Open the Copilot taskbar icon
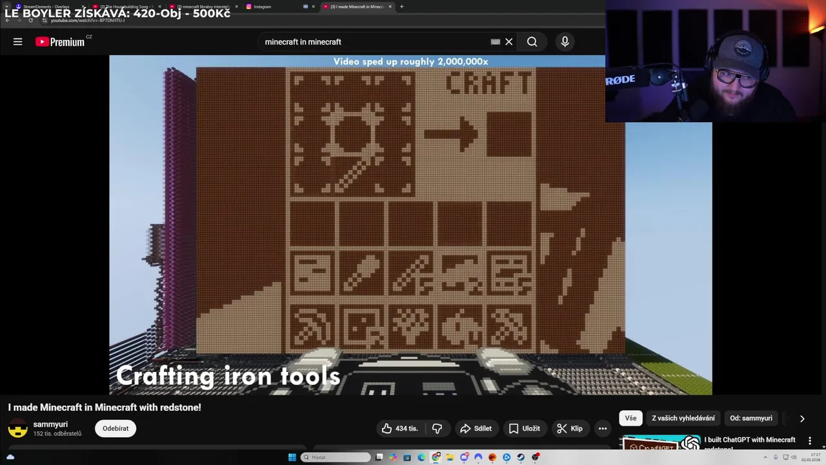The image size is (826, 465). 393,457
